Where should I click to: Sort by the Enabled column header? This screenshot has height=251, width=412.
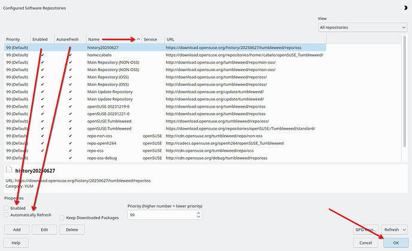tap(42, 39)
